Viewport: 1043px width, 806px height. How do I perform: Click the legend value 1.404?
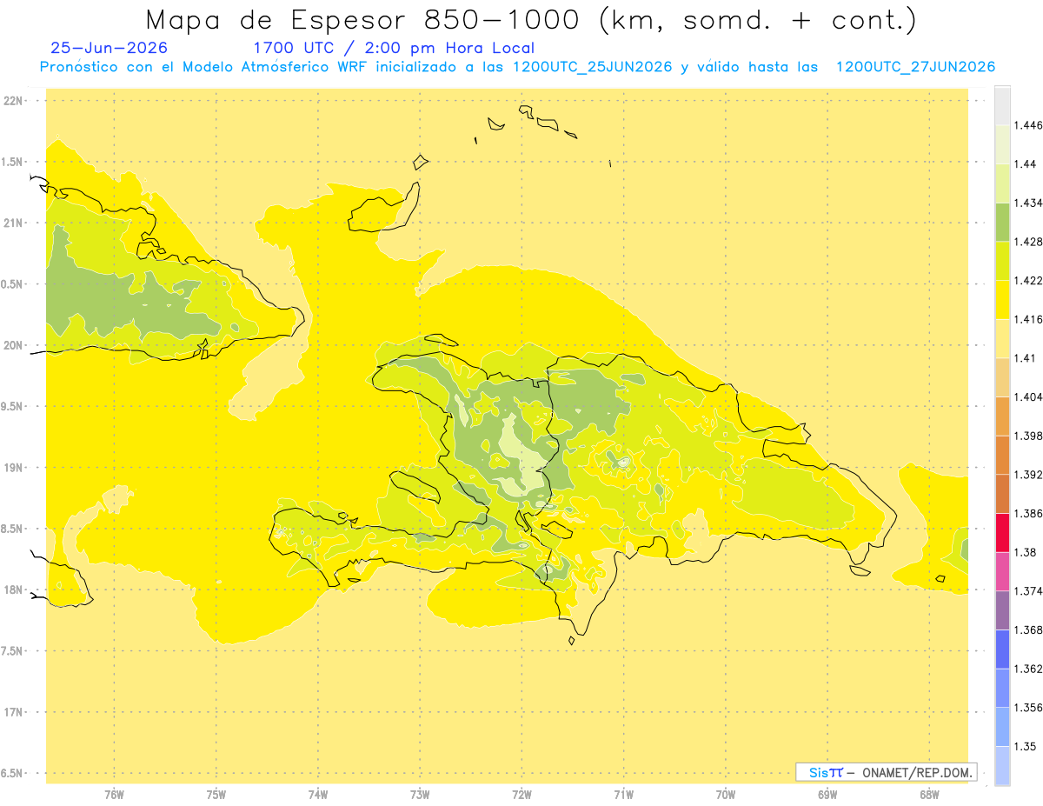click(1028, 396)
